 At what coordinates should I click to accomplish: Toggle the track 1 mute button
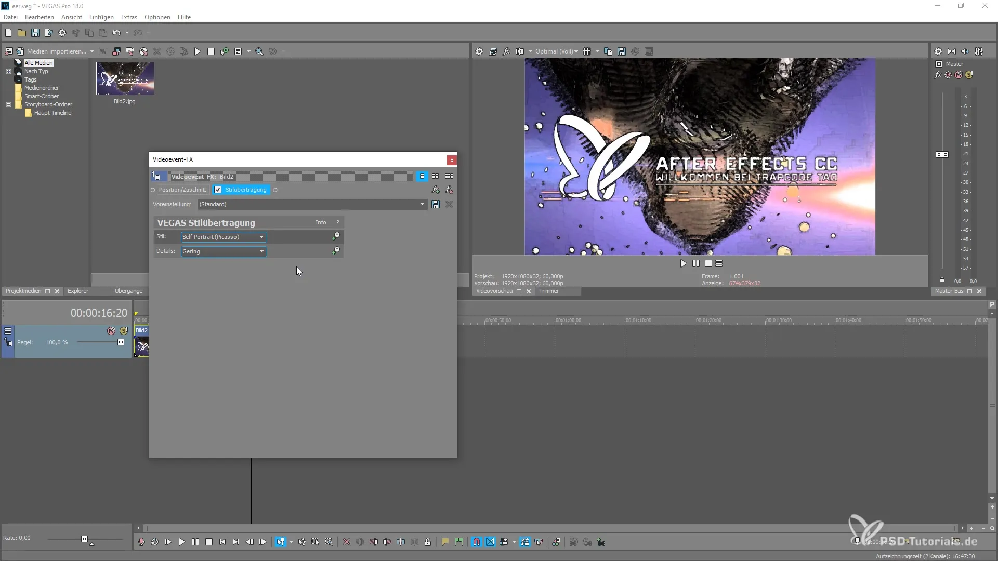click(x=111, y=331)
